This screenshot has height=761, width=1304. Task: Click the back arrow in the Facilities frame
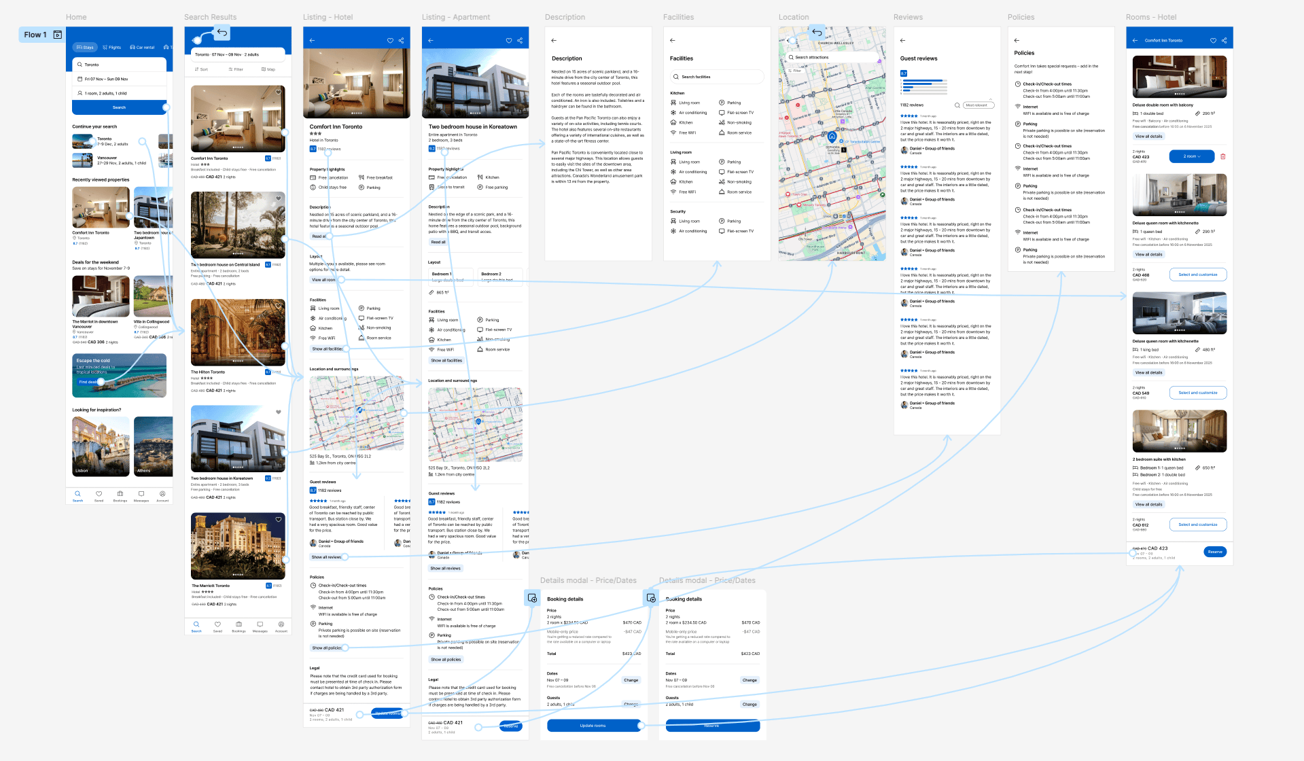673,41
